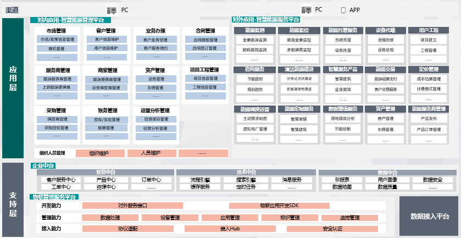Click the 物联应用开发SDK bar

pos(279,206)
